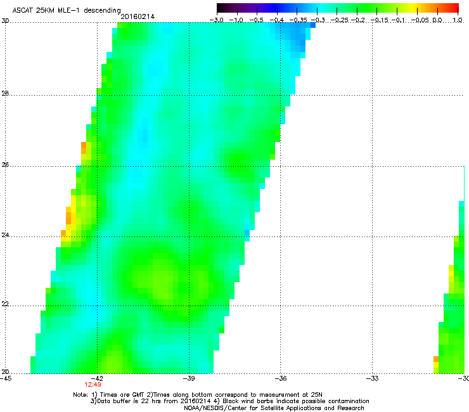The width and height of the screenshot is (469, 412).
Task: Select the date label 20160214
Action: click(x=138, y=16)
